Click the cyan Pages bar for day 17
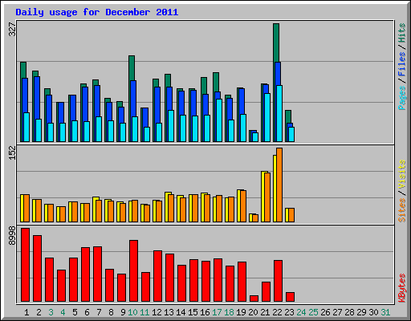Image resolution: width=411 pixels, height=321 pixels. coord(219,120)
